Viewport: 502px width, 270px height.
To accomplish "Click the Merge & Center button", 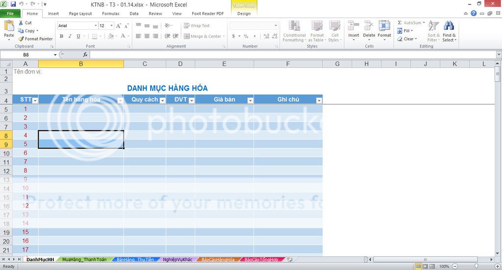I will click(205, 36).
